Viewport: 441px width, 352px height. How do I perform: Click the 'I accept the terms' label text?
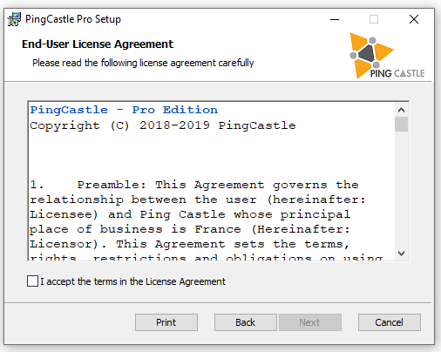click(x=132, y=281)
